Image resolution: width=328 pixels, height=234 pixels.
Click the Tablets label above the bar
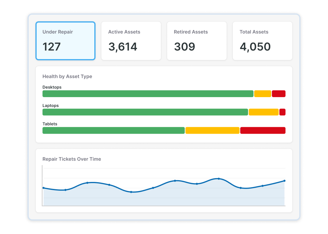pyautogui.click(x=50, y=124)
